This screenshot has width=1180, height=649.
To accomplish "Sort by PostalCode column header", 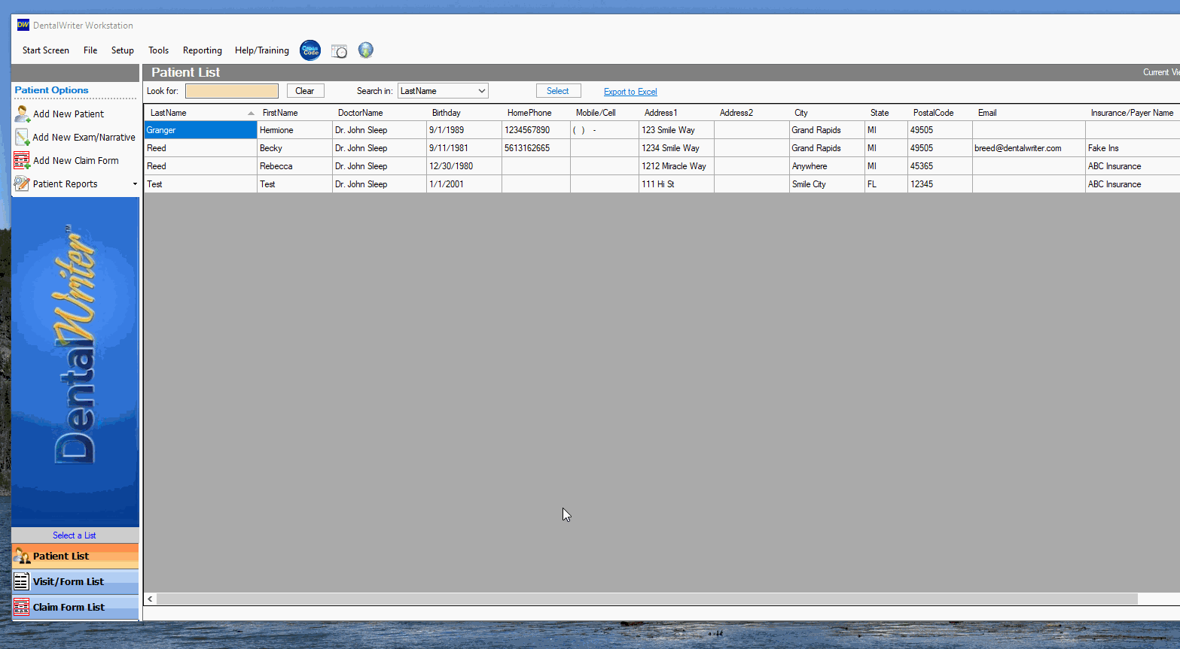I will pos(940,113).
